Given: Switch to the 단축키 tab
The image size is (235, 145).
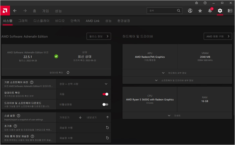Looking at the screenshot, I should [x=75, y=21].
